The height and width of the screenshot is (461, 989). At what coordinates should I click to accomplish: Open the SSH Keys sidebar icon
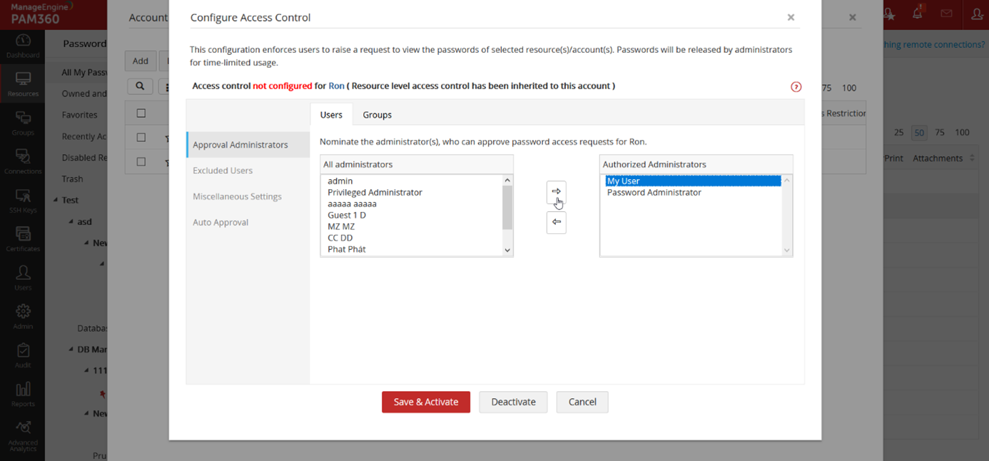tap(23, 200)
